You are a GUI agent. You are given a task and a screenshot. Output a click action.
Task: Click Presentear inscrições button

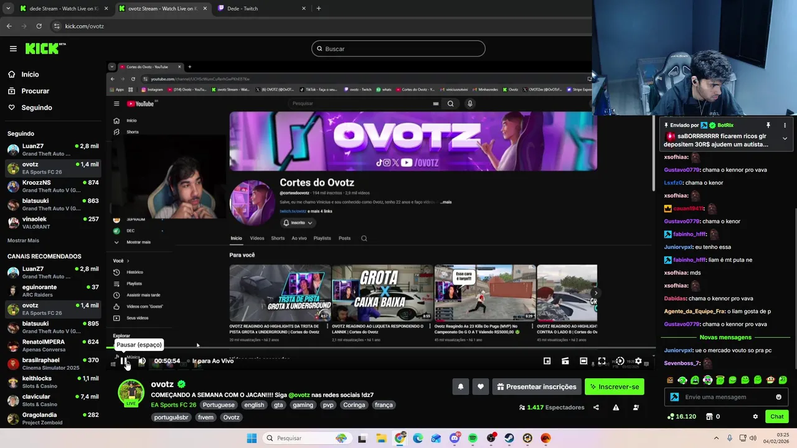coord(536,387)
